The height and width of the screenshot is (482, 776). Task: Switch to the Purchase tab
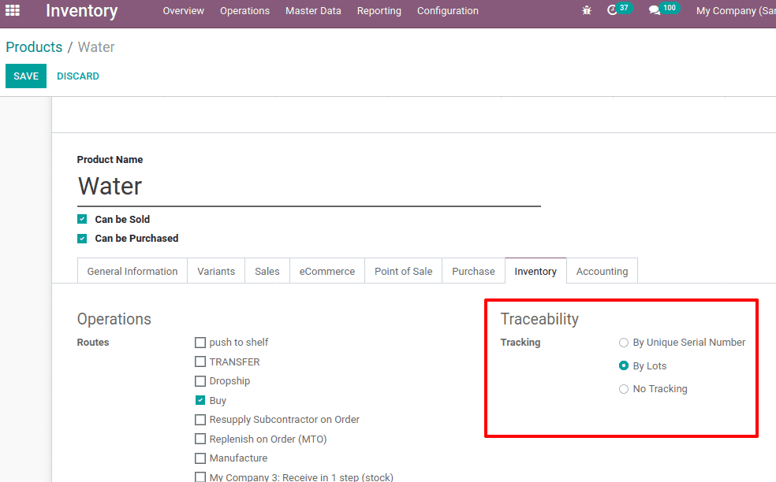473,271
